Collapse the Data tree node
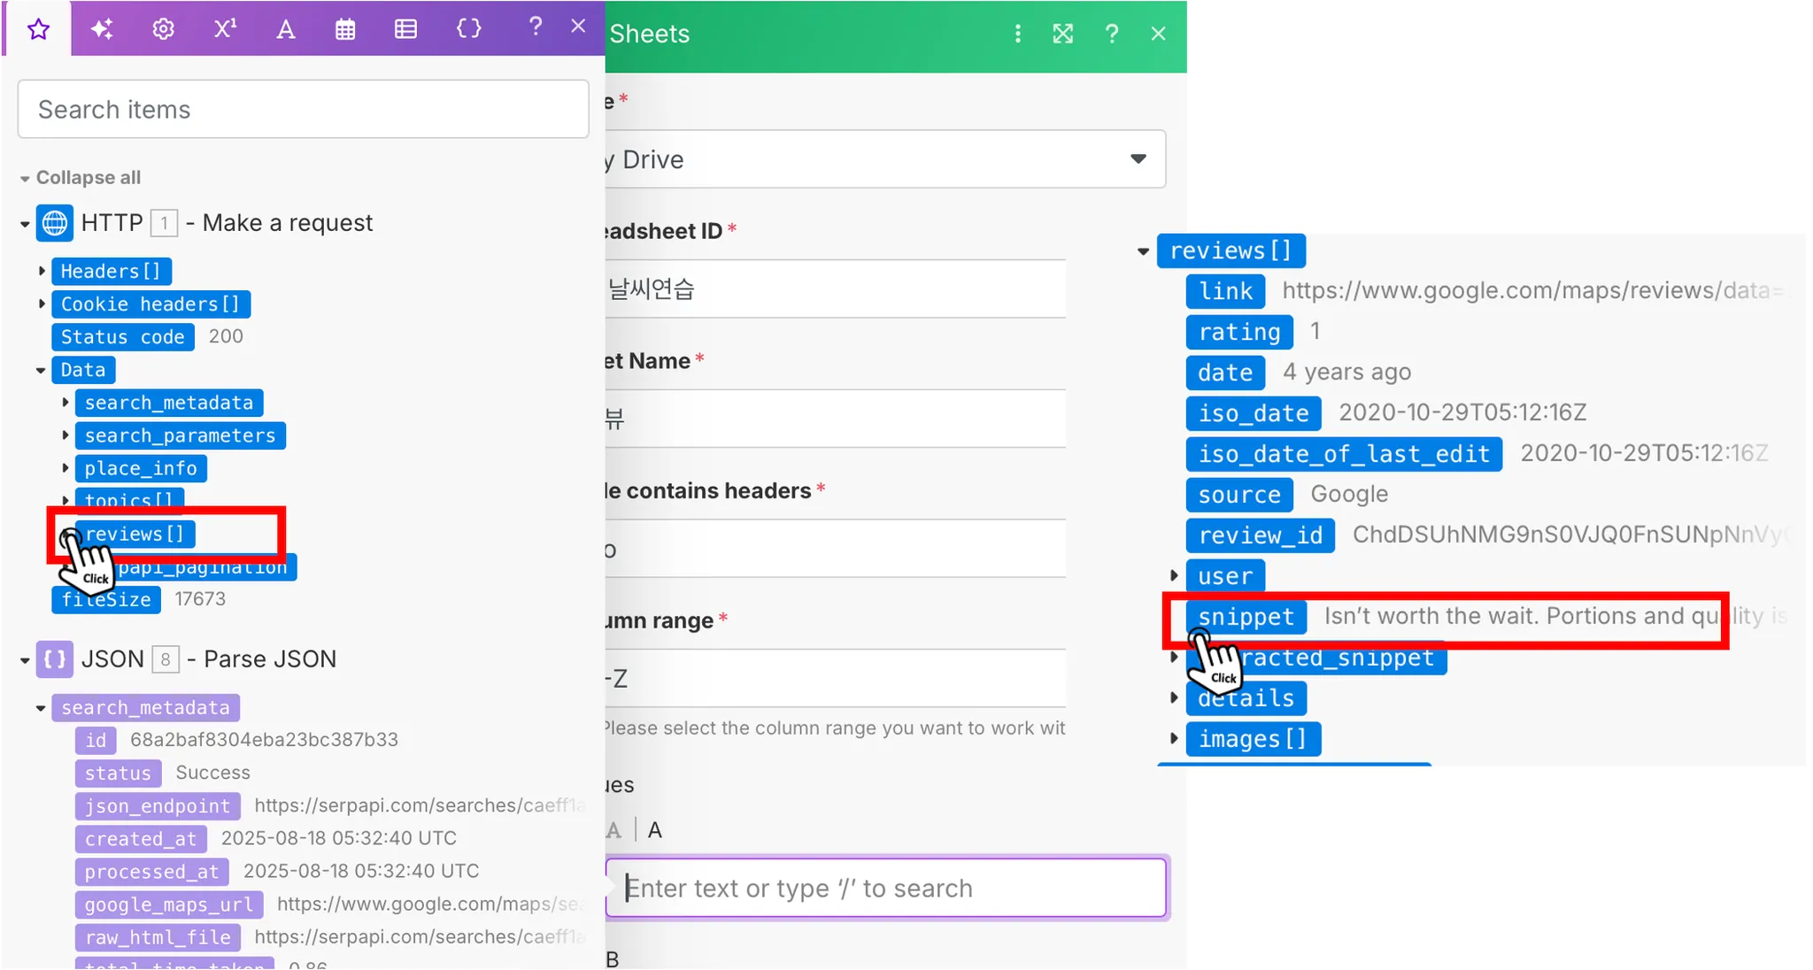 coord(41,370)
